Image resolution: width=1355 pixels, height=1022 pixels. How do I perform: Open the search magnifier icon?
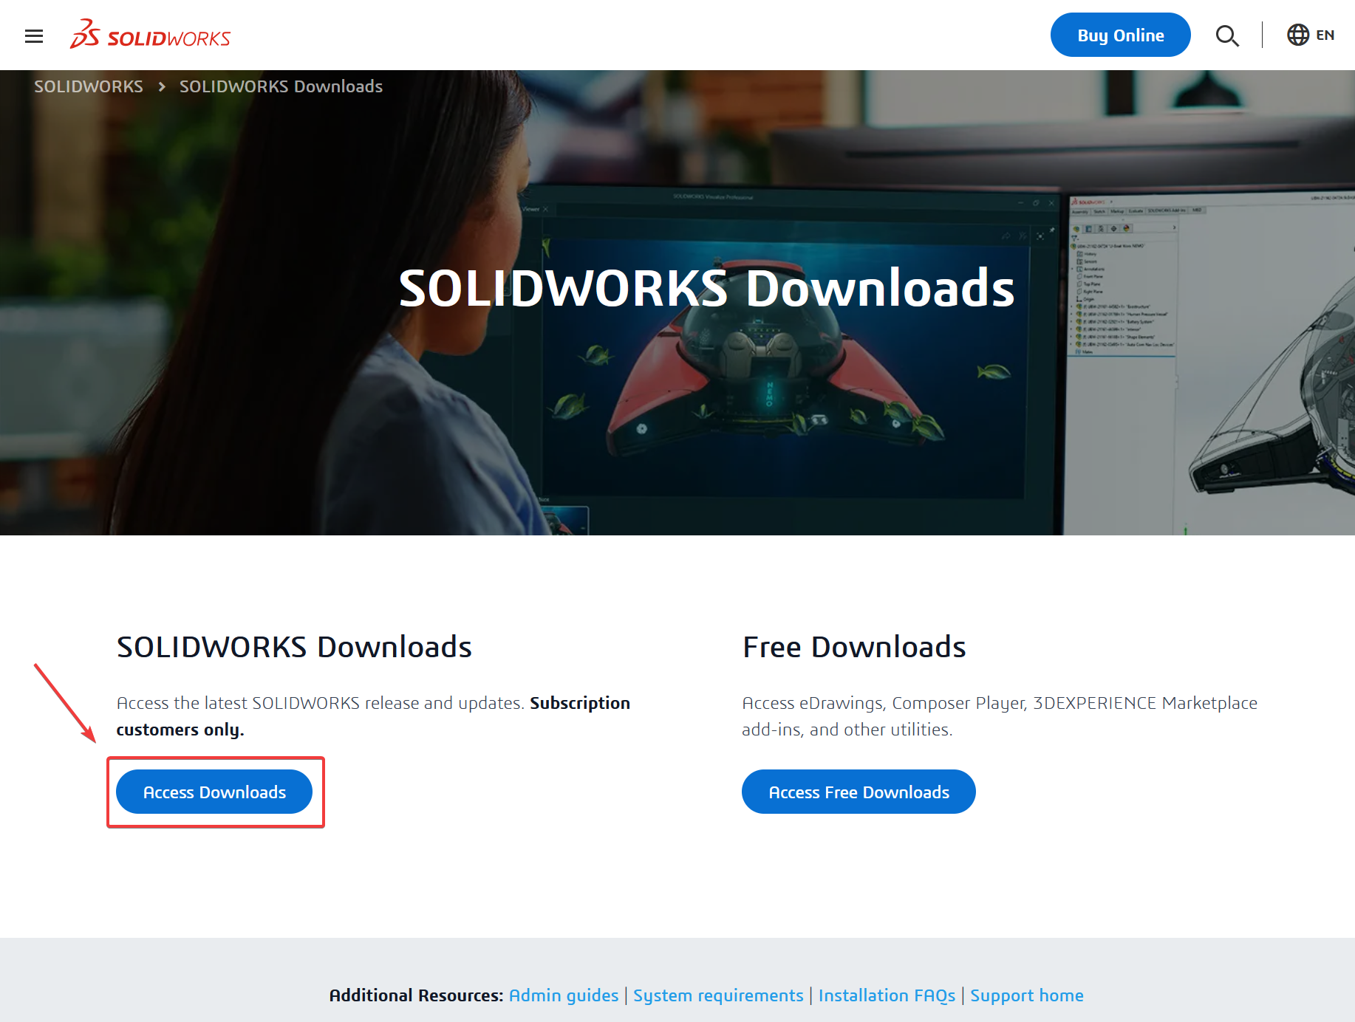coord(1227,35)
